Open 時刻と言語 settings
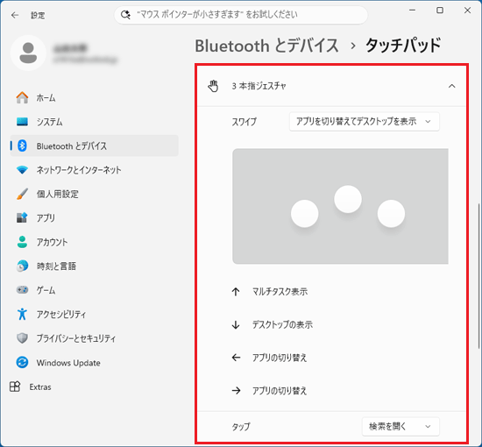 (x=94, y=266)
